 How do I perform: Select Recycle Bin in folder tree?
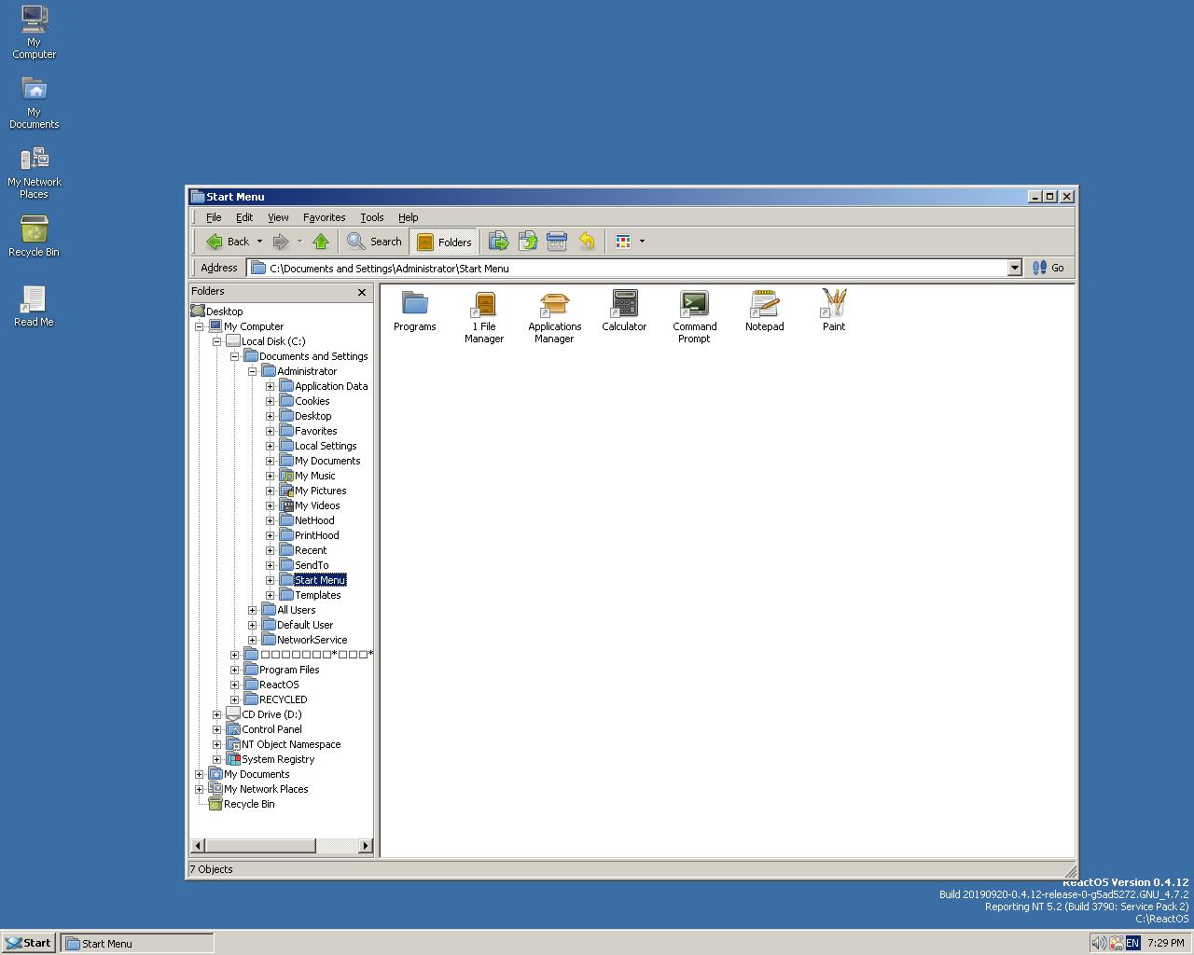248,804
